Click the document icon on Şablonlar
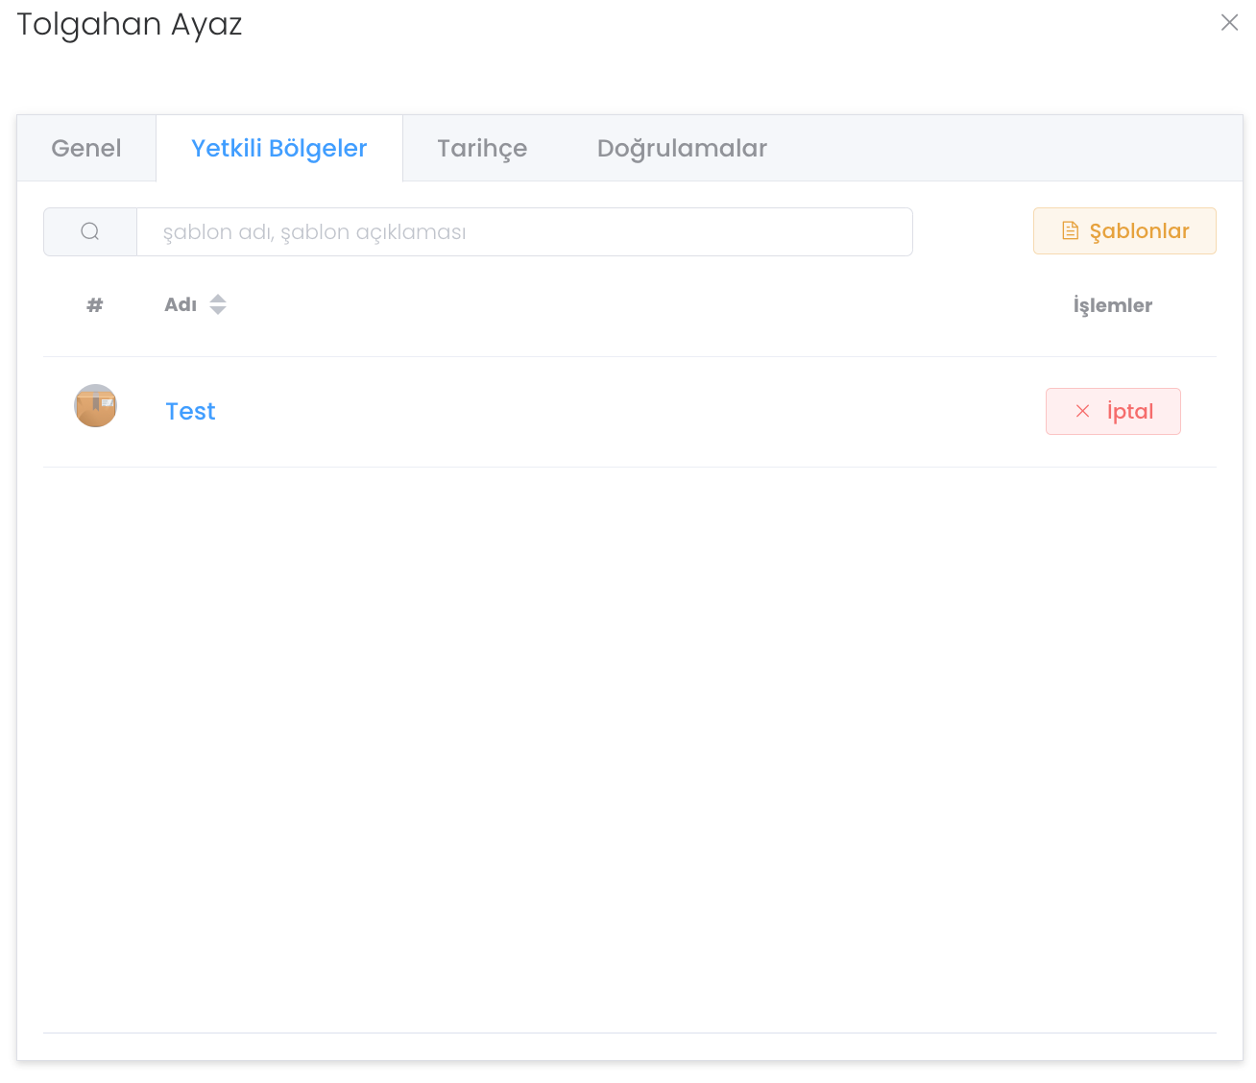The width and height of the screenshot is (1256, 1083). tap(1070, 230)
